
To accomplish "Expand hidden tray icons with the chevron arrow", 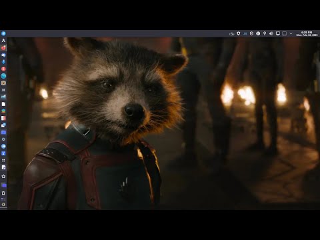I will [291, 33].
